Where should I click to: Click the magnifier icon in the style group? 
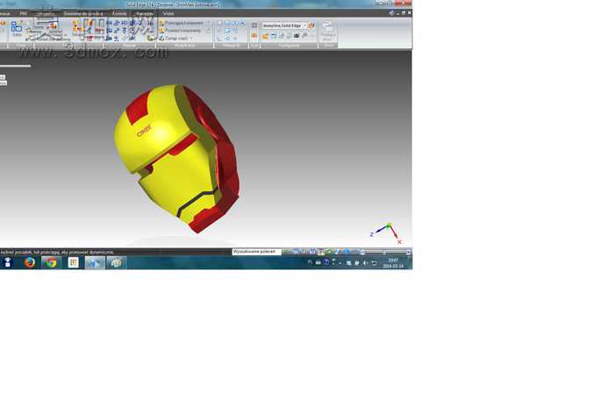pos(304,36)
